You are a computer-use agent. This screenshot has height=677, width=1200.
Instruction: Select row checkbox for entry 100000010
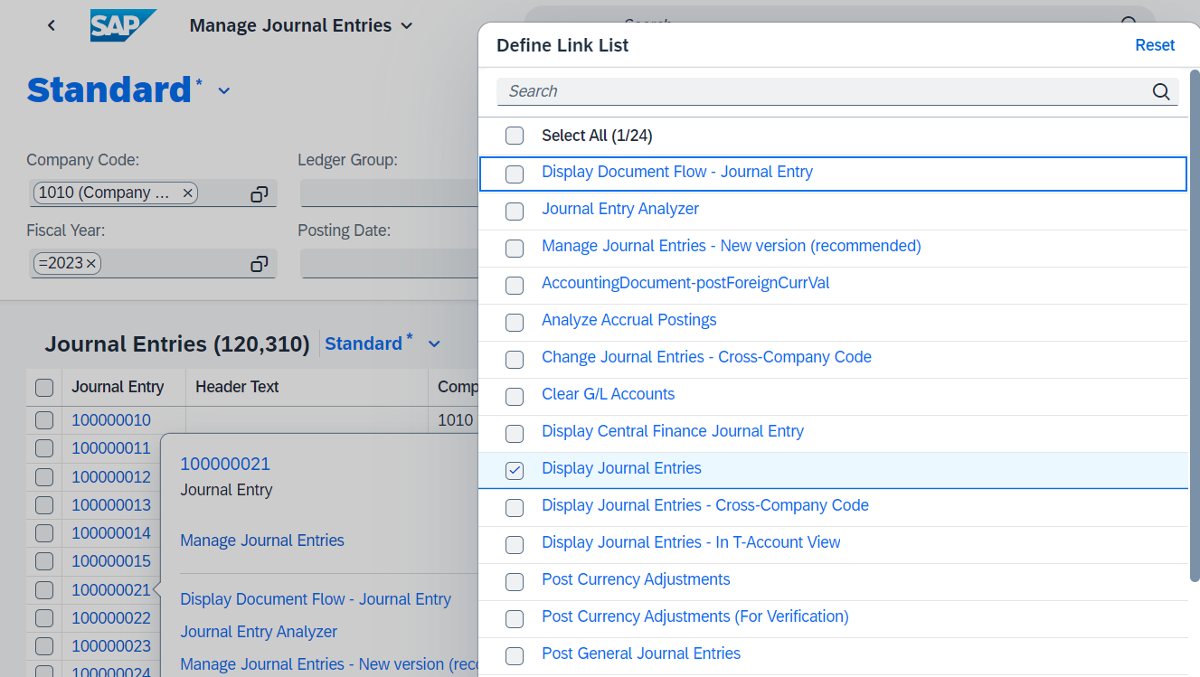click(x=44, y=420)
